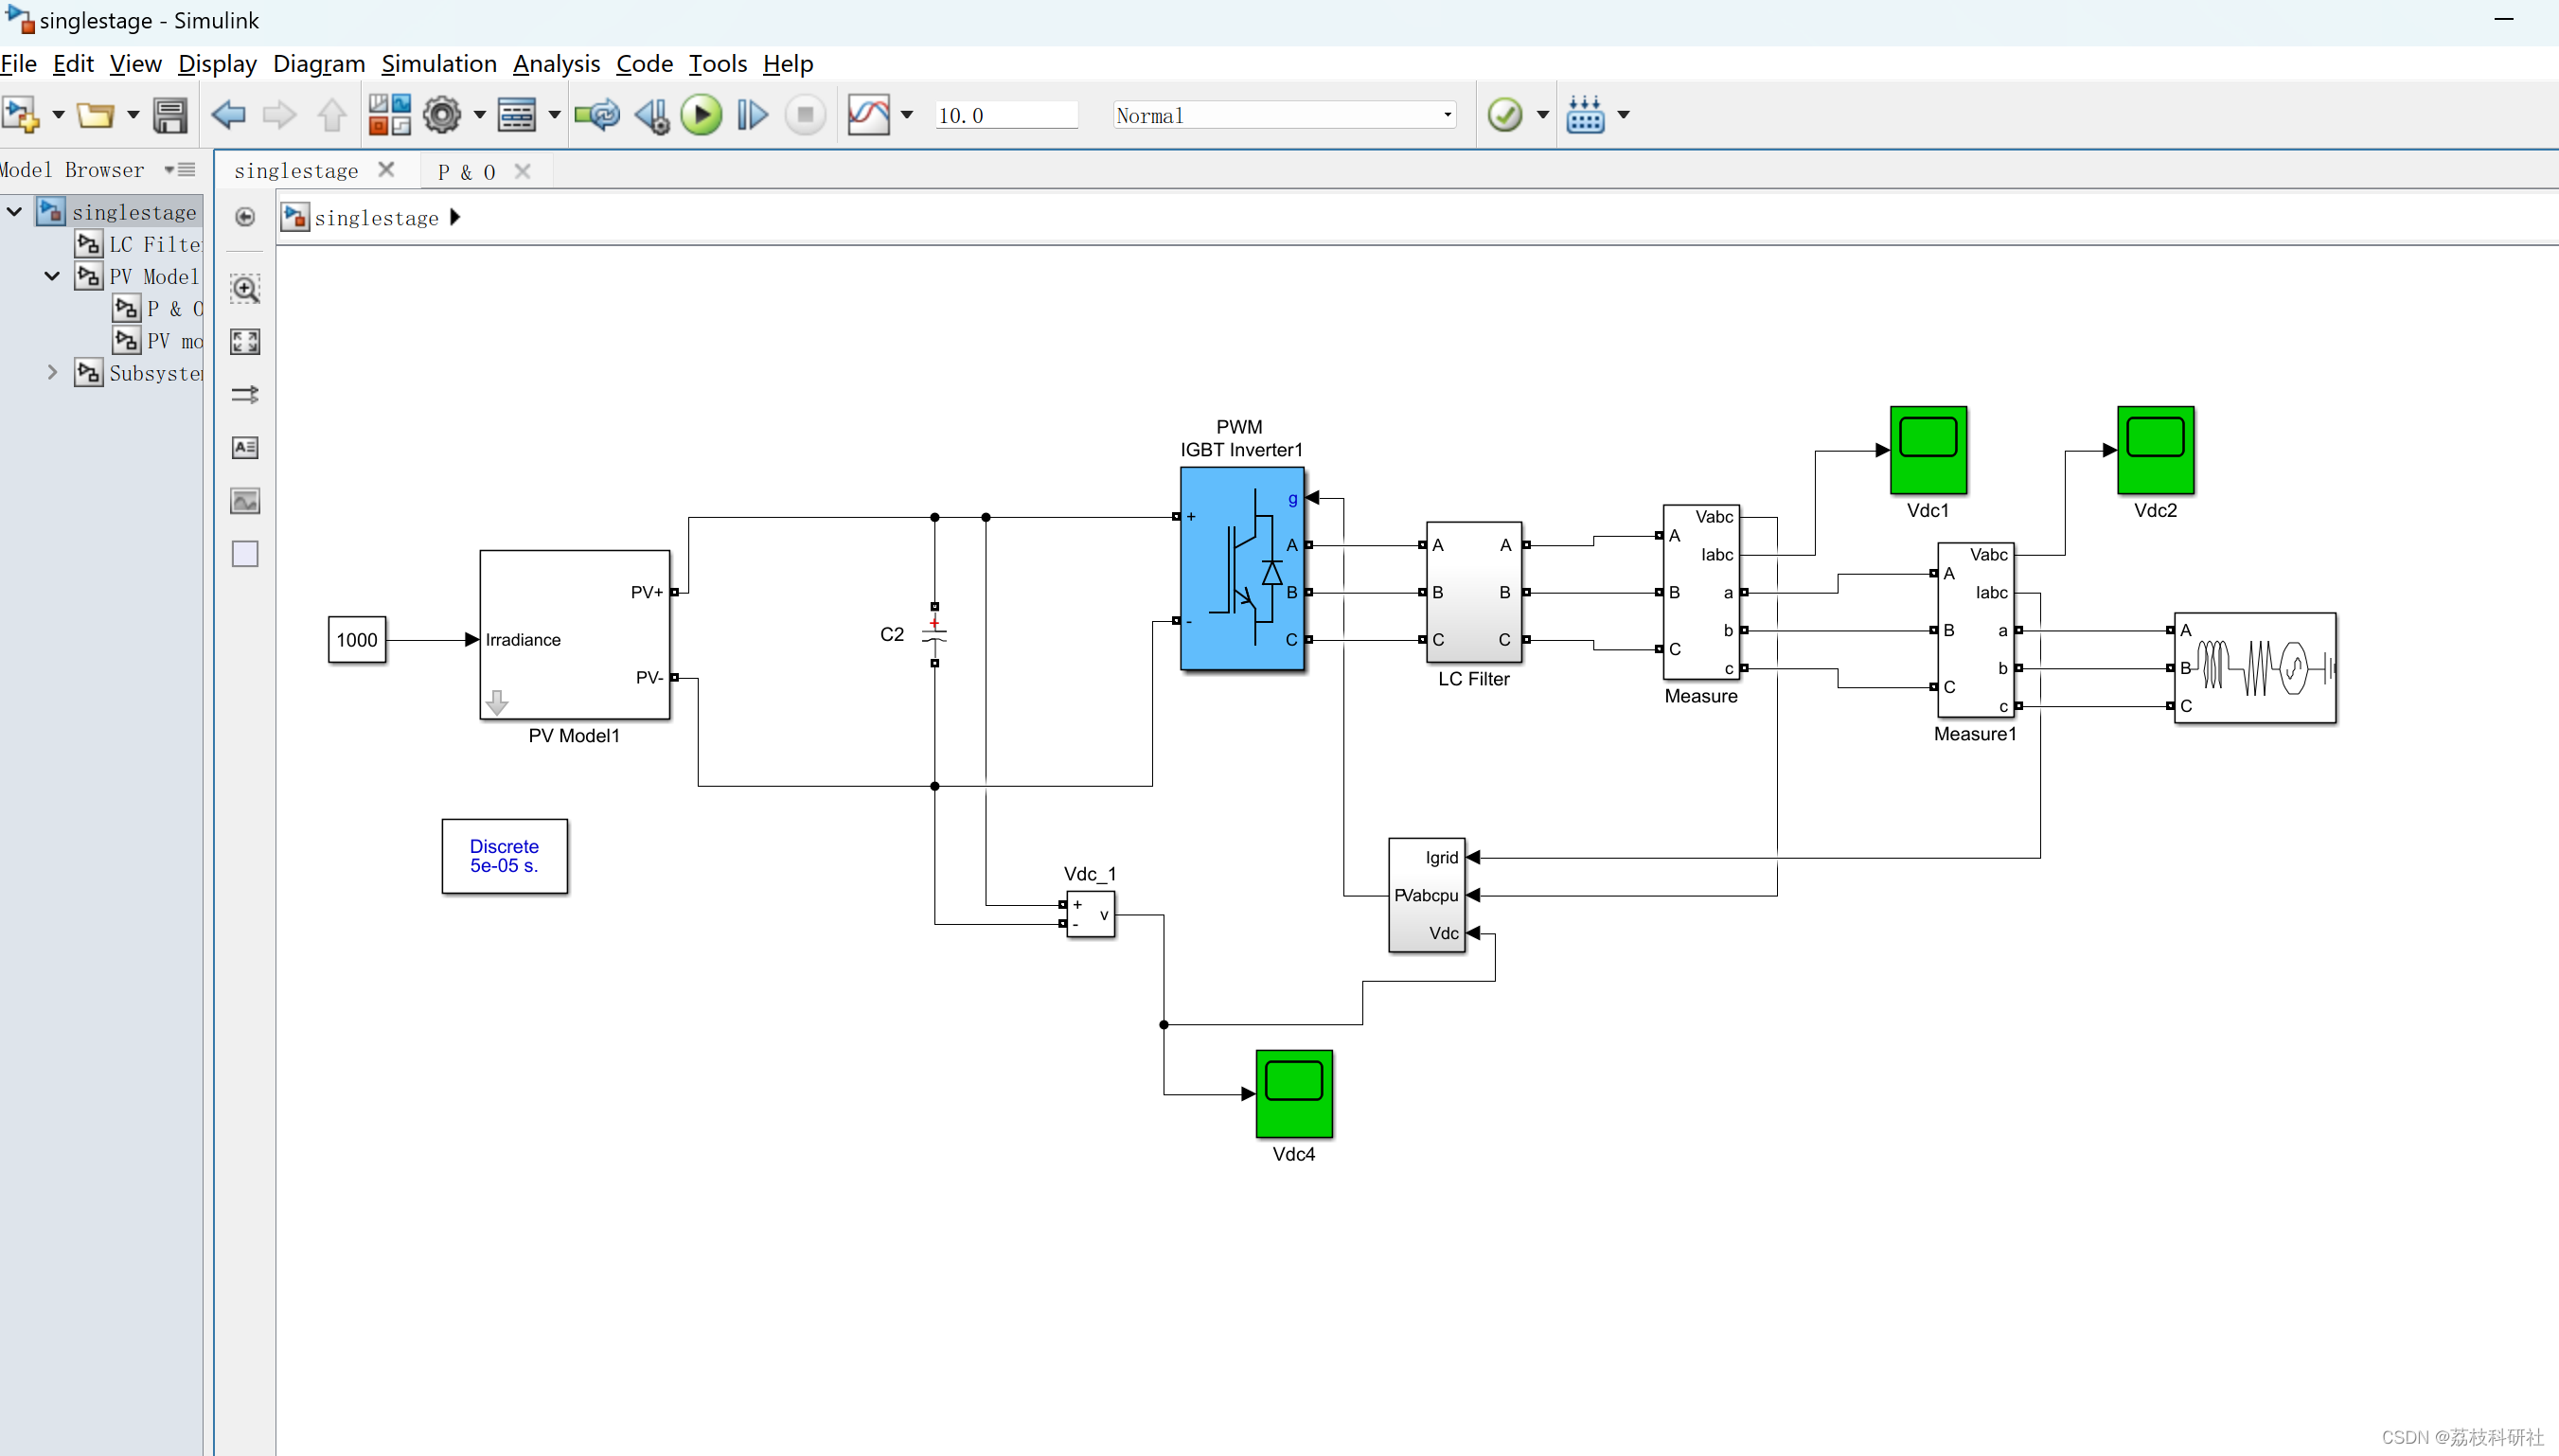Viewport: 2559px width, 1456px height.
Task: Click Hide/Show Explorer Bar icon
Action: (x=245, y=217)
